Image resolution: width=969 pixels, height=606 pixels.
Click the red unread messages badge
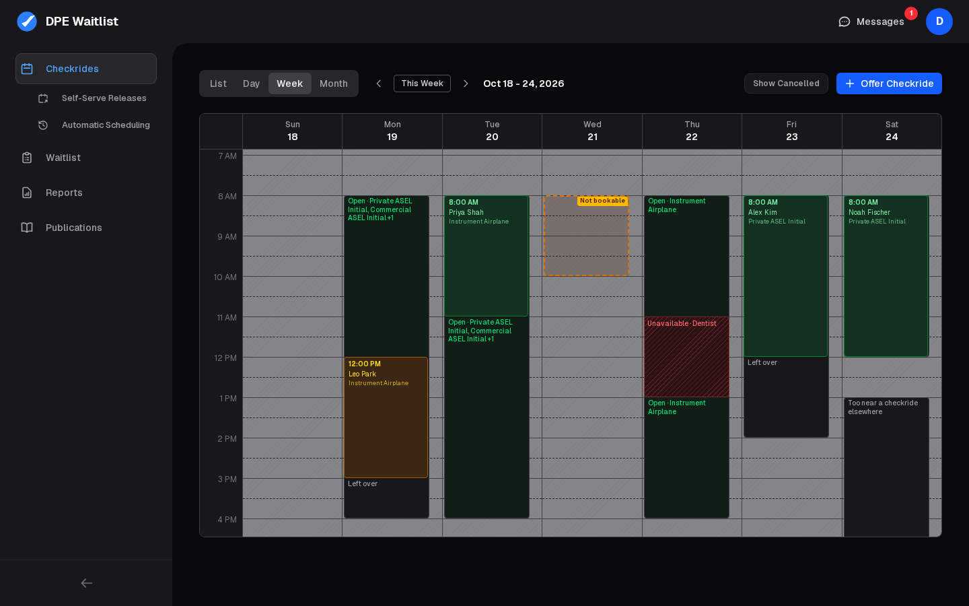click(911, 13)
